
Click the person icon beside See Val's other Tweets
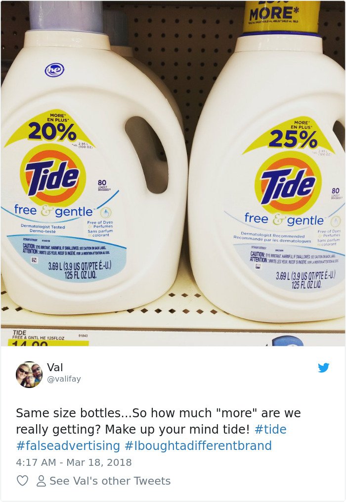pyautogui.click(x=41, y=481)
